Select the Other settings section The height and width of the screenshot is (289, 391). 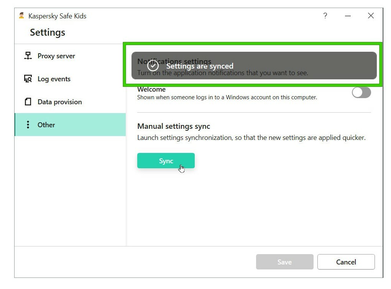point(70,125)
